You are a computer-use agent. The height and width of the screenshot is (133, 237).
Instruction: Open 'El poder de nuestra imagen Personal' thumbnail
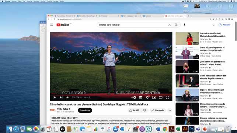click(187, 95)
